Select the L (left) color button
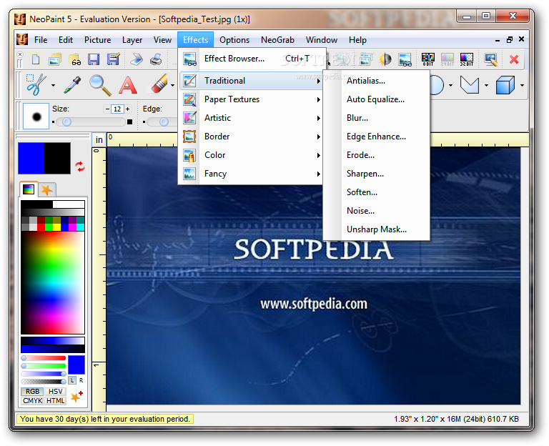 click(72, 380)
